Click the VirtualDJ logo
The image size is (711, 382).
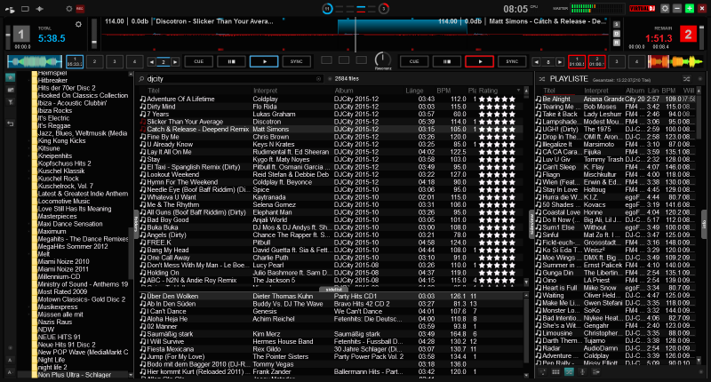(642, 9)
